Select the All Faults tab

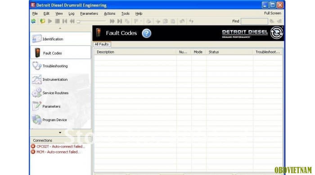[102, 44]
